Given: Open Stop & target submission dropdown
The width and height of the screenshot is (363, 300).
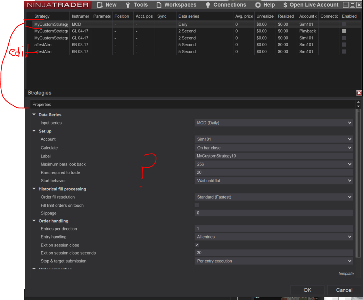Looking at the screenshot, I should [x=274, y=261].
